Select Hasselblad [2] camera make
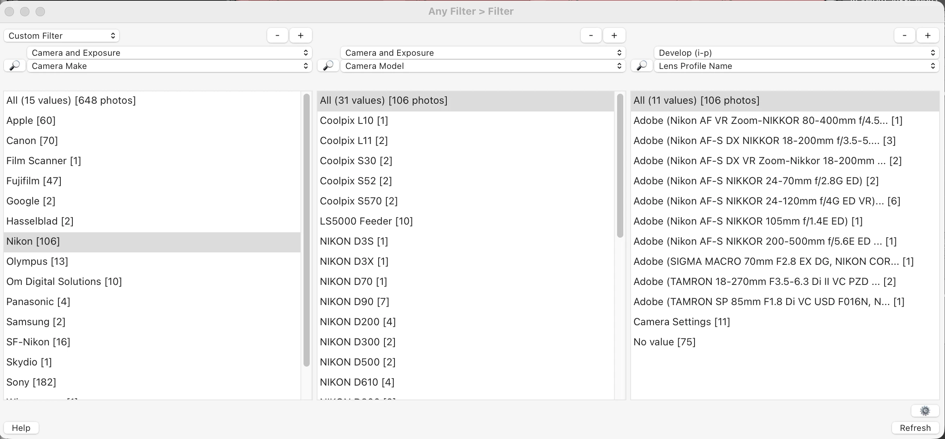This screenshot has height=439, width=945. [x=152, y=221]
